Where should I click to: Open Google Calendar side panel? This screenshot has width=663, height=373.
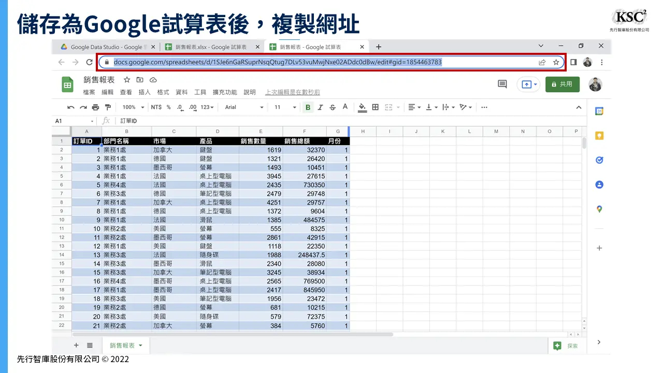click(x=599, y=111)
